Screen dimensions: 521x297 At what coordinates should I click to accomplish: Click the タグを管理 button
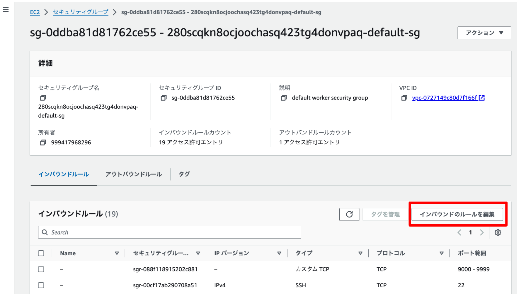click(385, 214)
